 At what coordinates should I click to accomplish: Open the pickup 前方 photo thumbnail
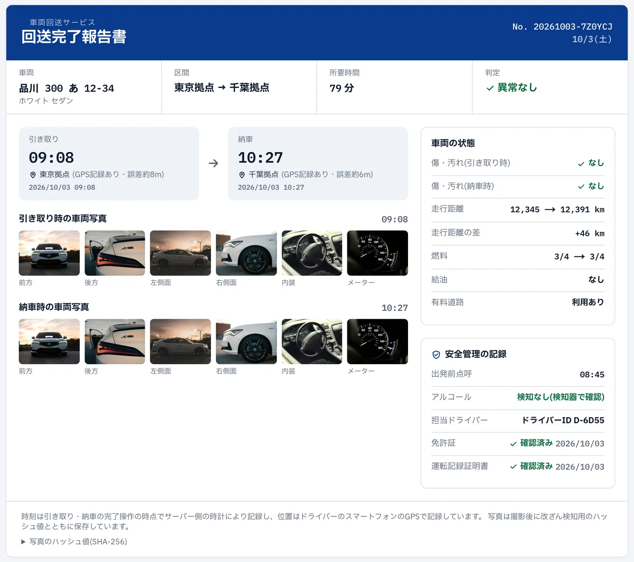click(49, 253)
